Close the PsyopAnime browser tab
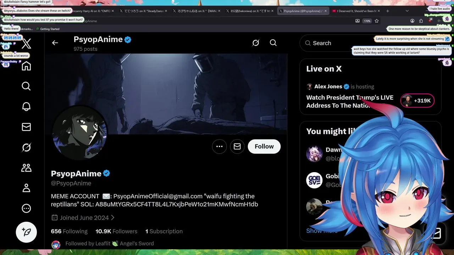This screenshot has width=454, height=255. click(x=325, y=11)
